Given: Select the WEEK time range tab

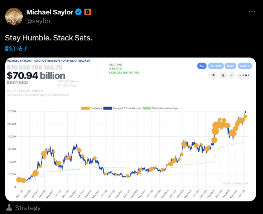Looking at the screenshot, I should coord(230,66).
